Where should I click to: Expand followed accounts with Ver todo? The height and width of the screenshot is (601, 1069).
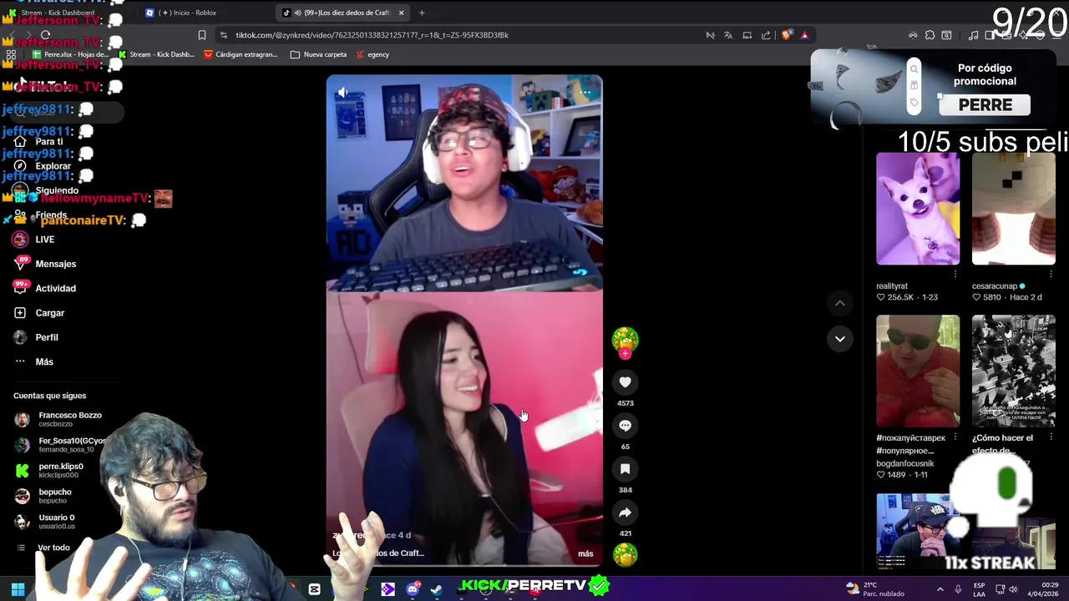[x=53, y=548]
